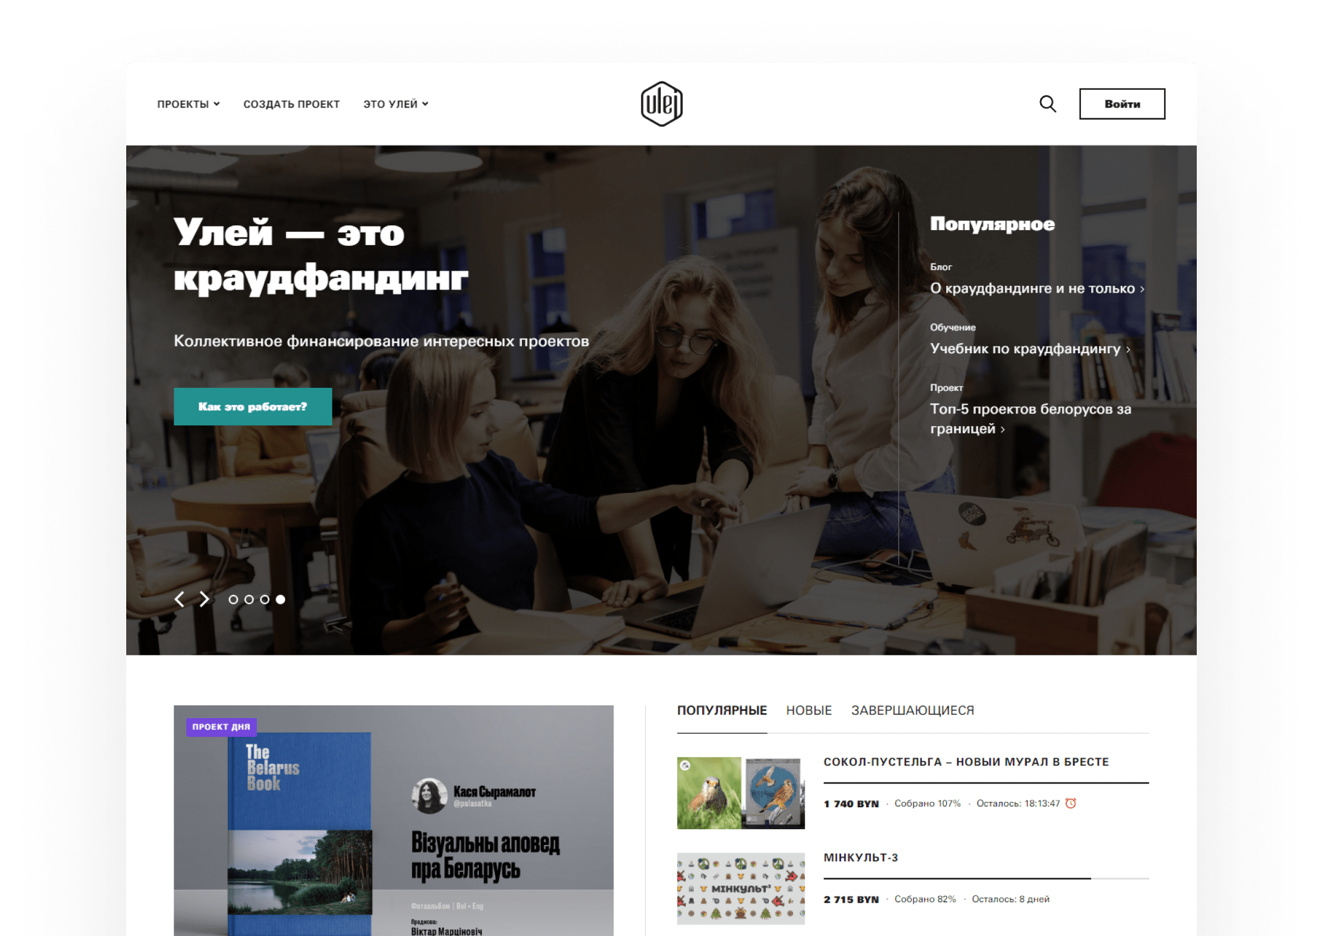The height and width of the screenshot is (936, 1323).
Task: Click the Осталось: 8 дней text
Action: click(1010, 900)
